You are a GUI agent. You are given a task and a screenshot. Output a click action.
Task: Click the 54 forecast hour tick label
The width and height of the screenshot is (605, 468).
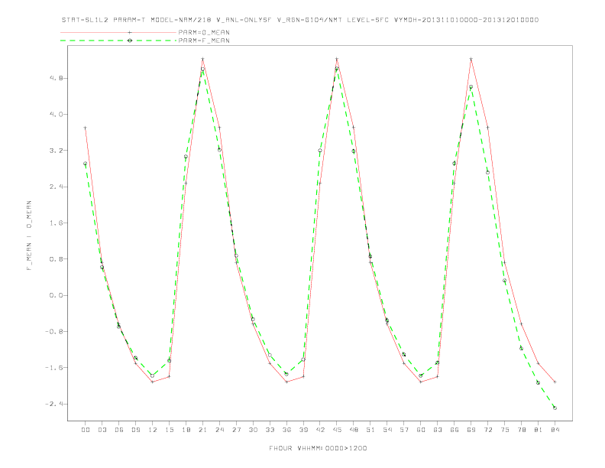[x=387, y=430]
